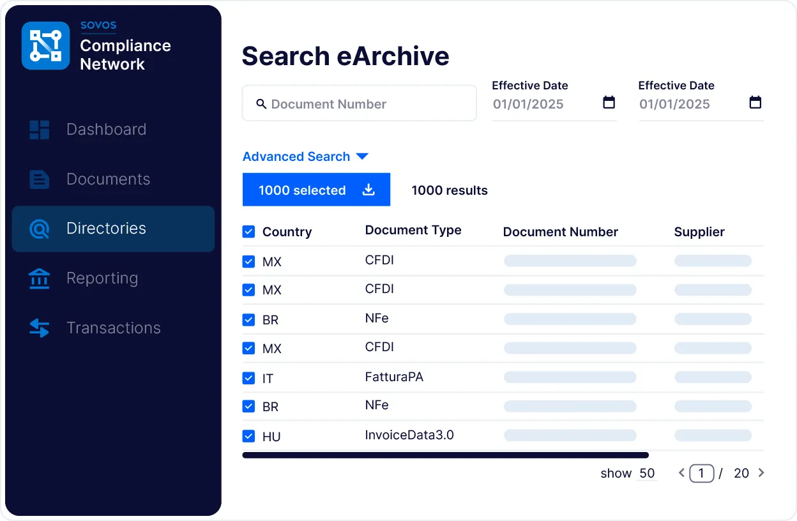Click the 1000 selected button
The image size is (797, 521).
(x=302, y=190)
